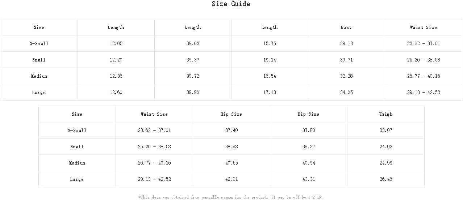Click the Medium label in the top table
The height and width of the screenshot is (200, 463).
tap(39, 76)
